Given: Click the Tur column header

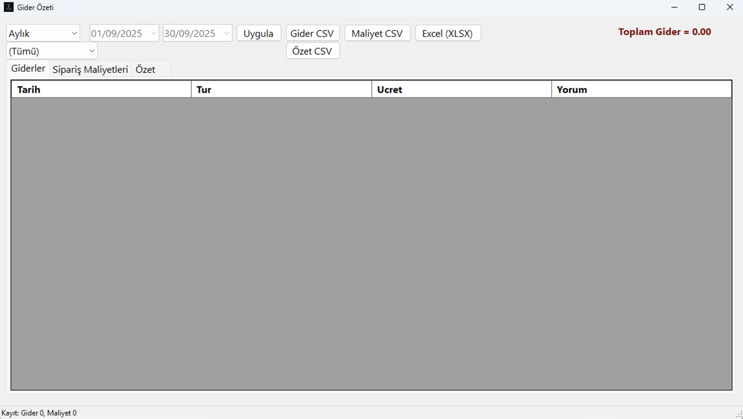Looking at the screenshot, I should pyautogui.click(x=281, y=90).
